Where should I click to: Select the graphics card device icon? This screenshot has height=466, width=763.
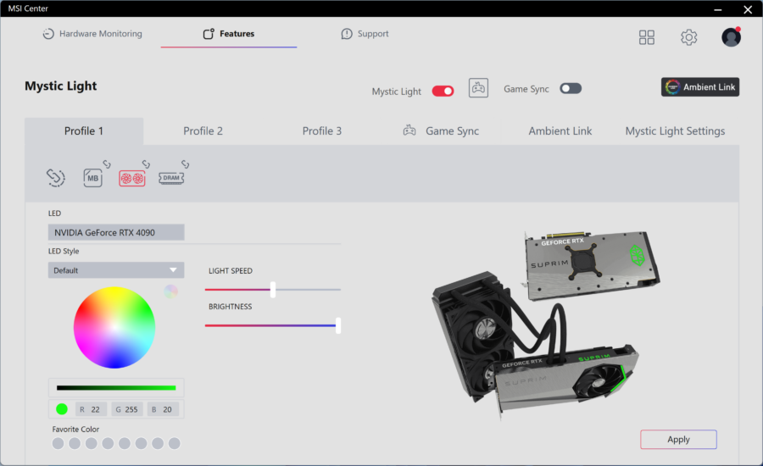[x=132, y=179]
